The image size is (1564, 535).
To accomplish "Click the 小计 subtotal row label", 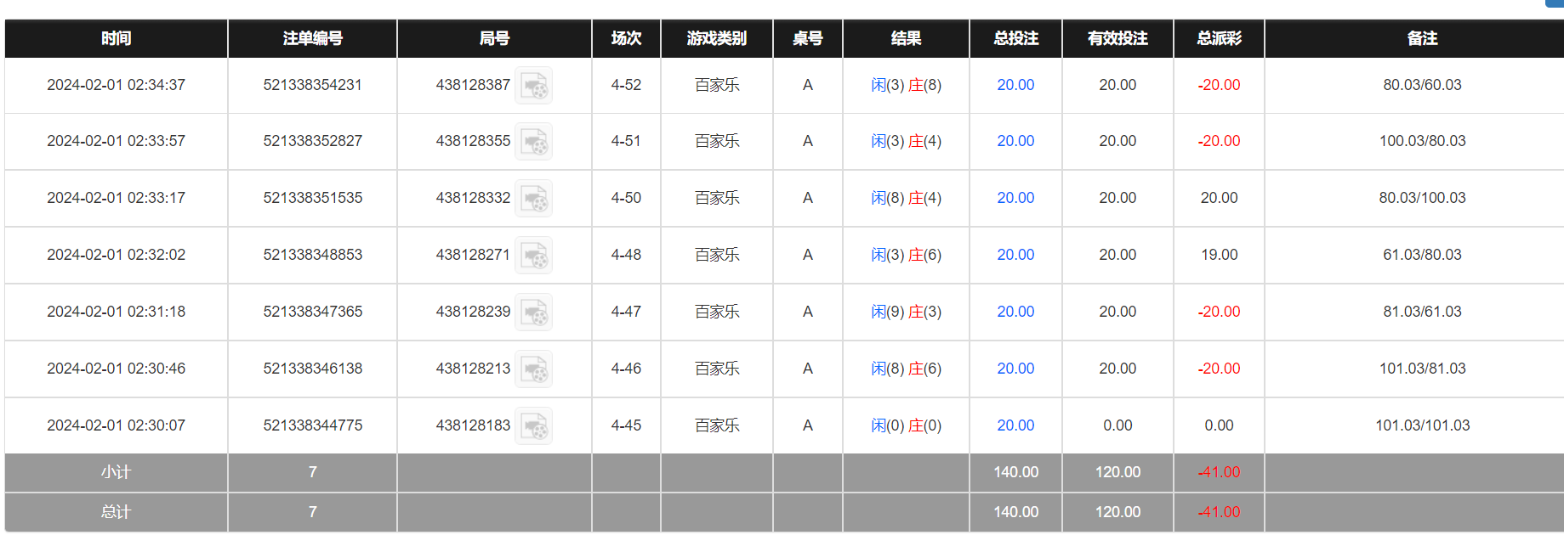I will coord(116,472).
